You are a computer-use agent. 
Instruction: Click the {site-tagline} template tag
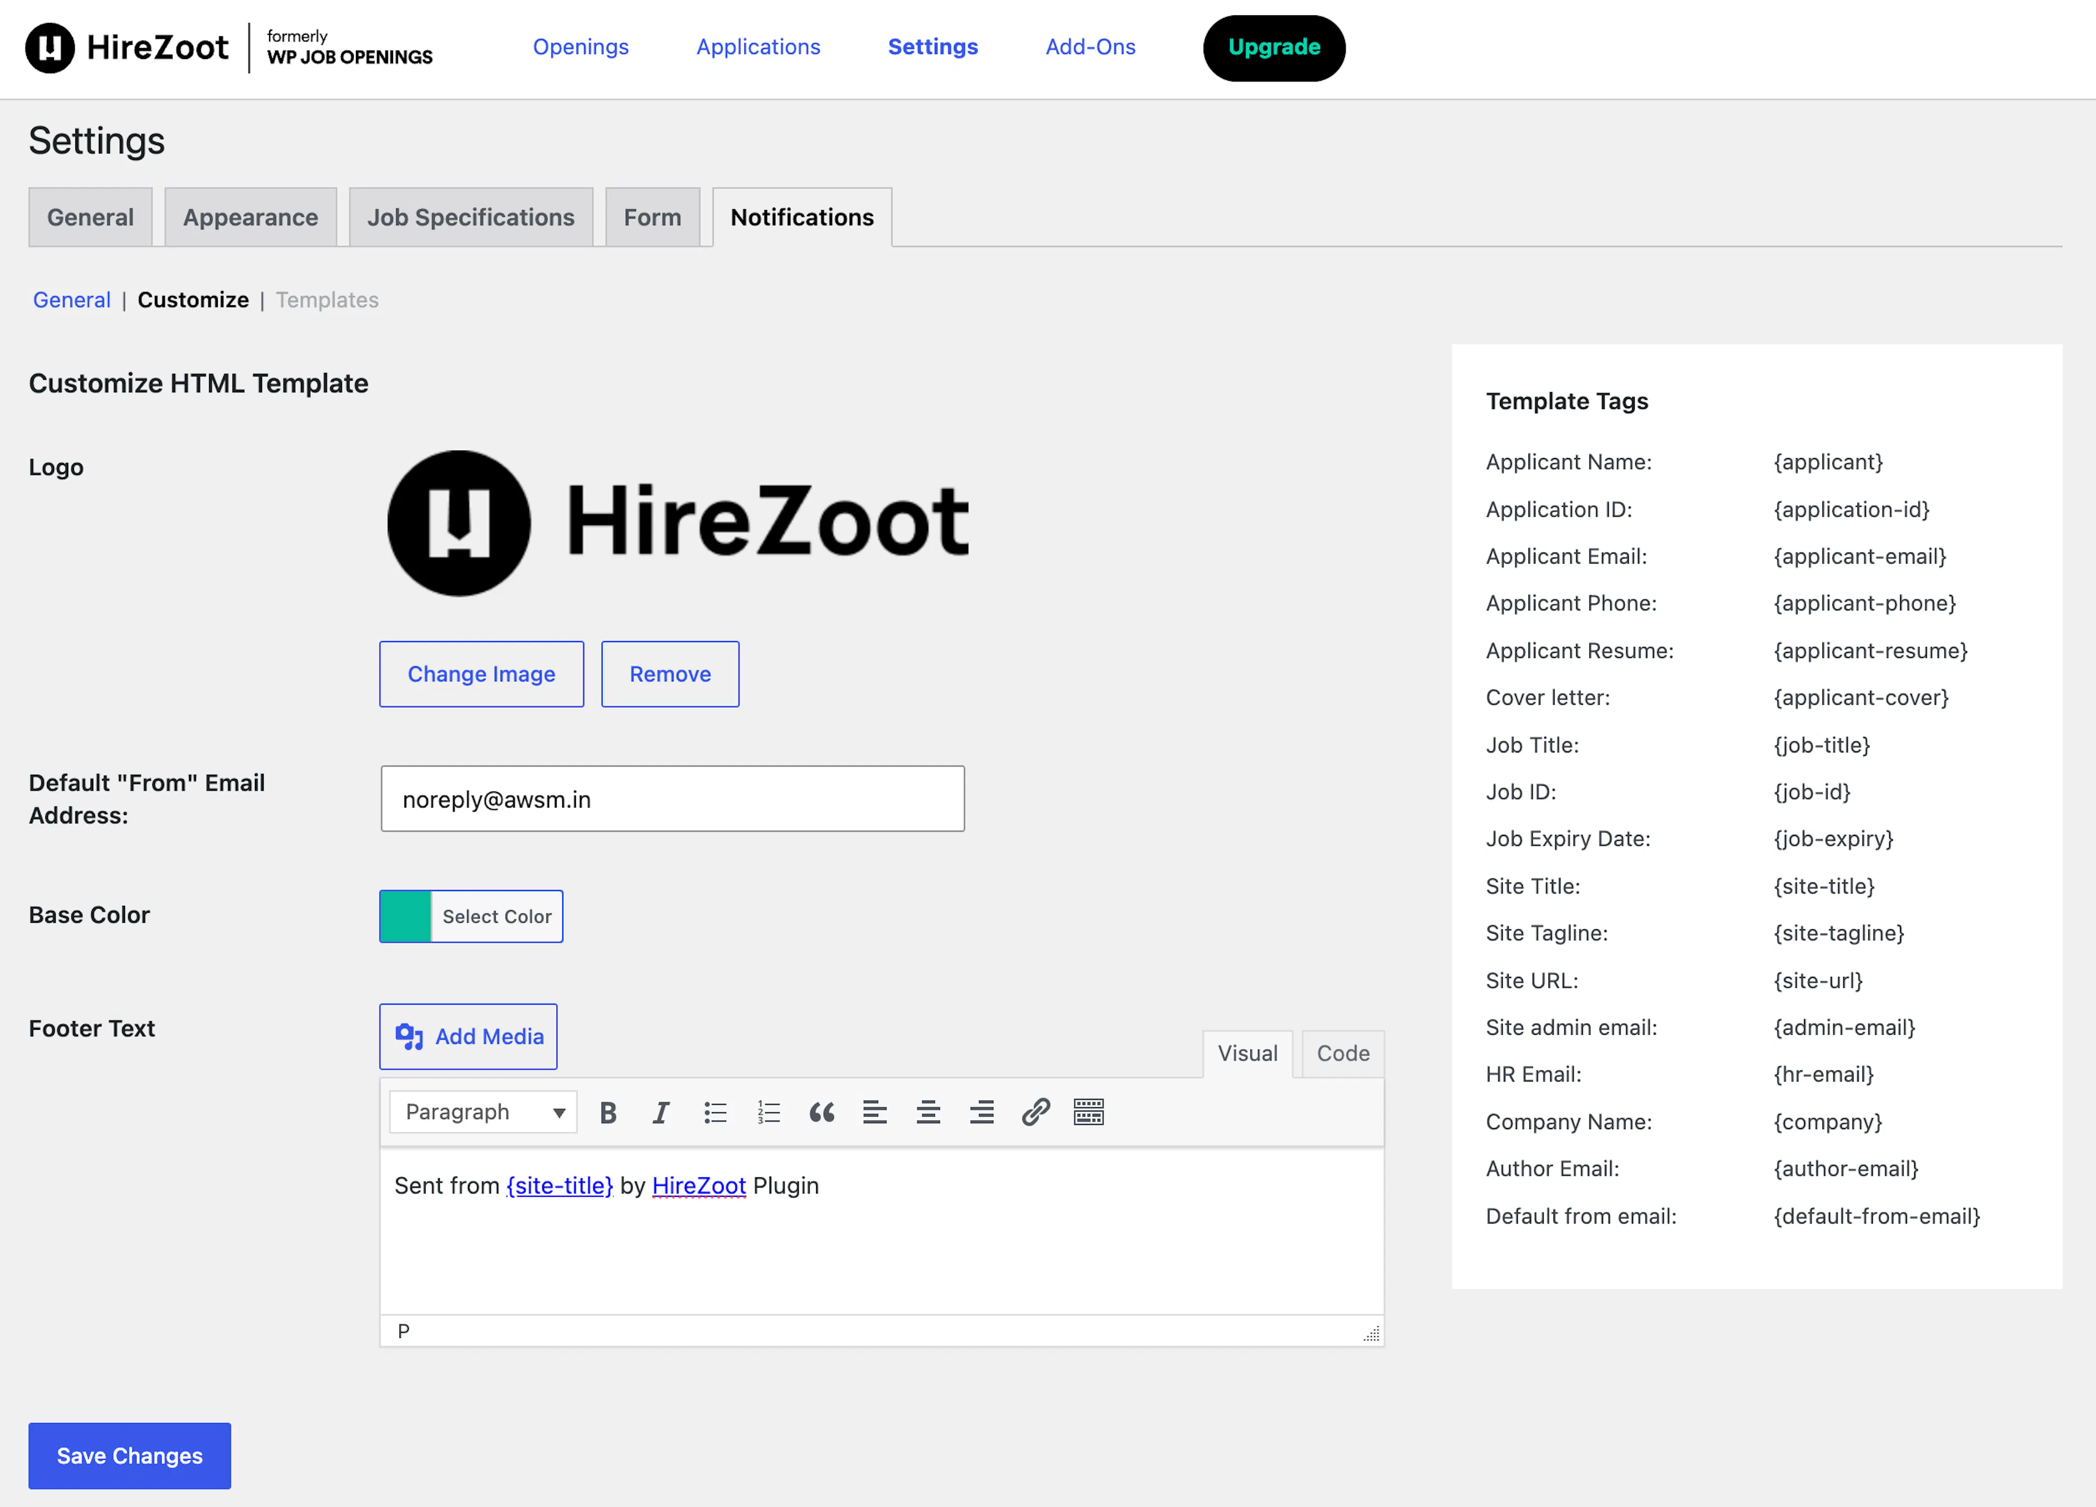1839,934
